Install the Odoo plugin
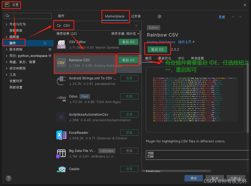251x186 pixels. [x=129, y=96]
